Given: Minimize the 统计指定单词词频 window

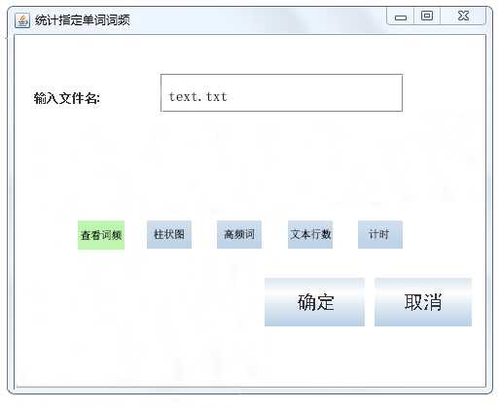Looking at the screenshot, I should (x=401, y=17).
